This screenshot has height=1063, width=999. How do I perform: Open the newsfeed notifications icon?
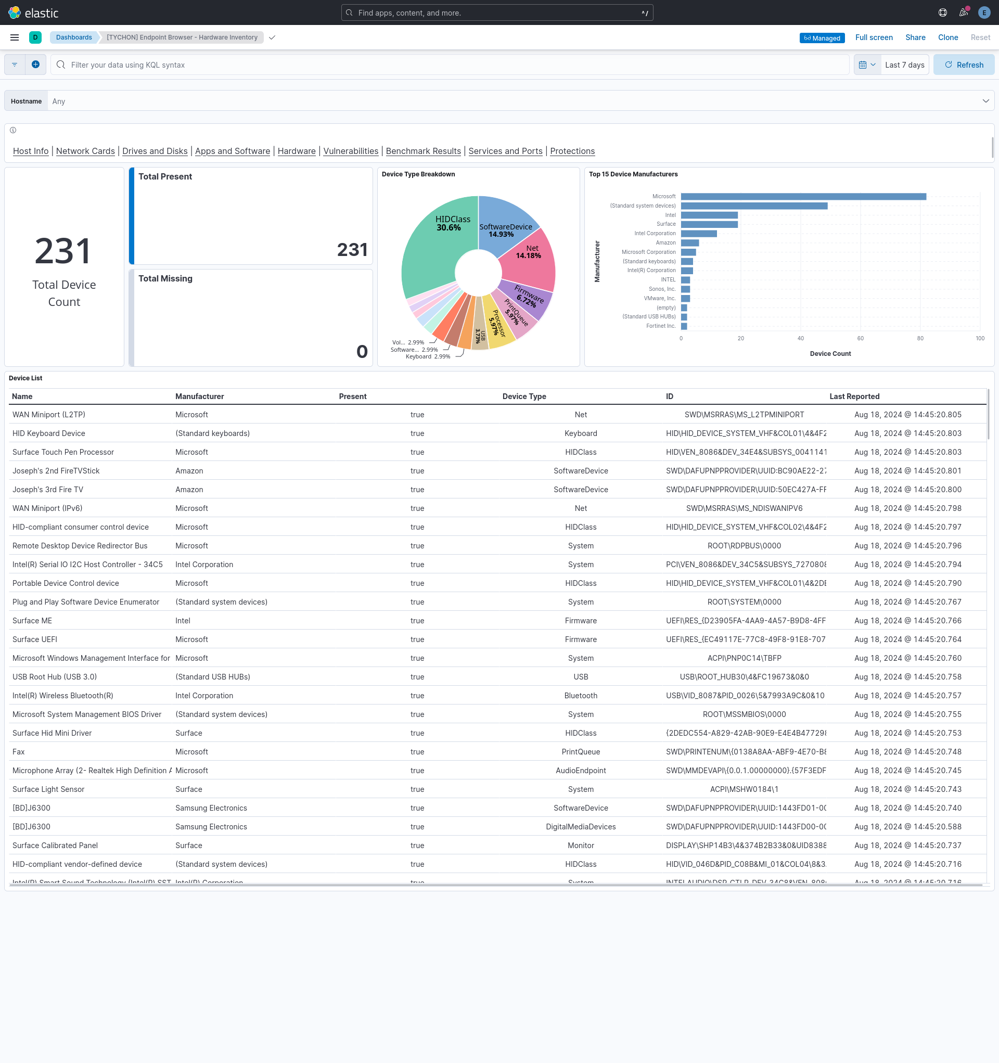(964, 12)
